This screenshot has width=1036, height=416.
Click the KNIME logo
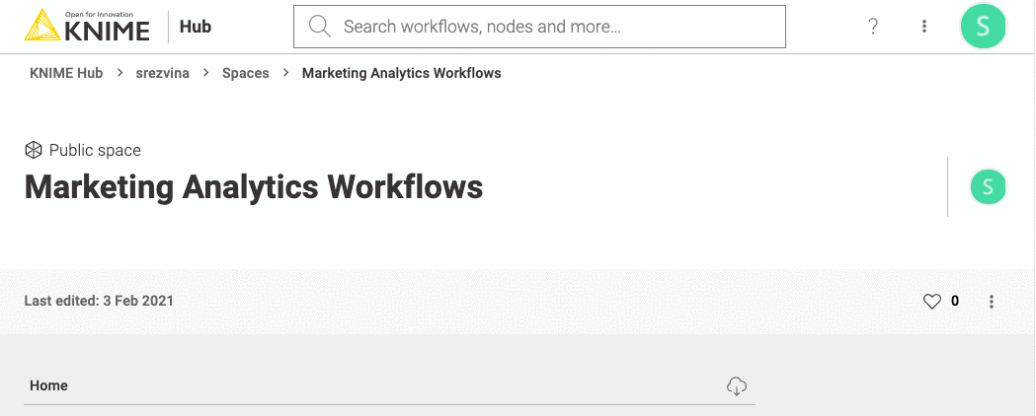[87, 26]
